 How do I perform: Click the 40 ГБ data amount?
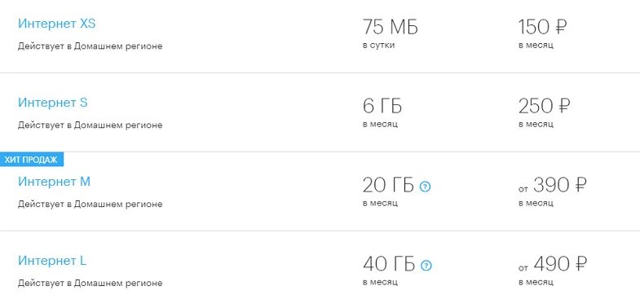[389, 264]
